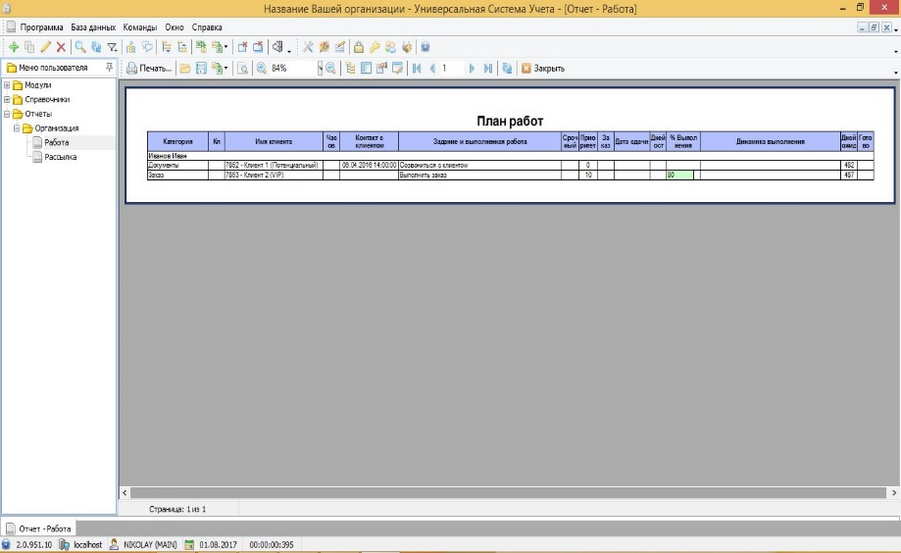Click the Refresh data icon in main toolbar
Viewport: 901px width, 553px height.
point(96,47)
